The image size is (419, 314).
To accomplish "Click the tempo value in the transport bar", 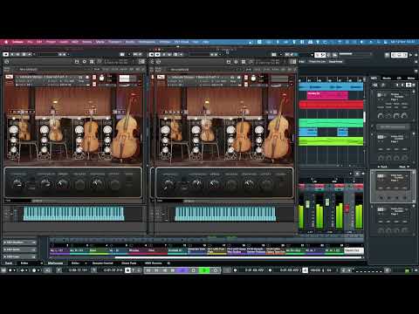I will pos(315,270).
